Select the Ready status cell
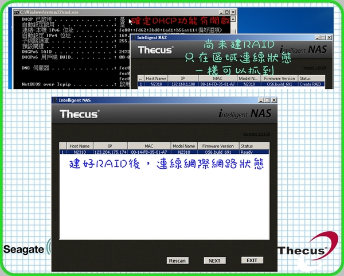This screenshot has height=276, width=344. pos(254,152)
